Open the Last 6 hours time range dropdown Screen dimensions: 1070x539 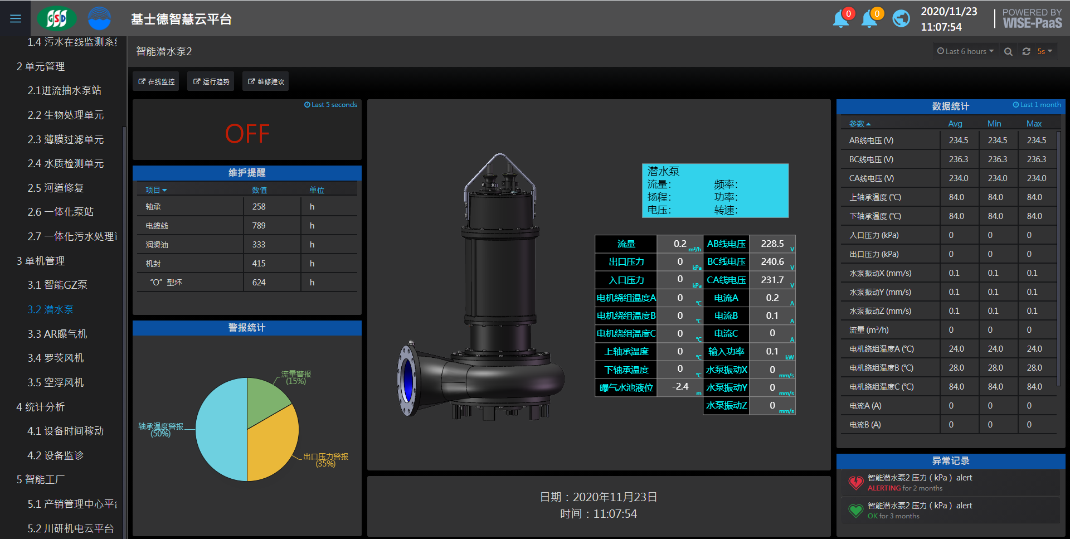click(x=965, y=51)
